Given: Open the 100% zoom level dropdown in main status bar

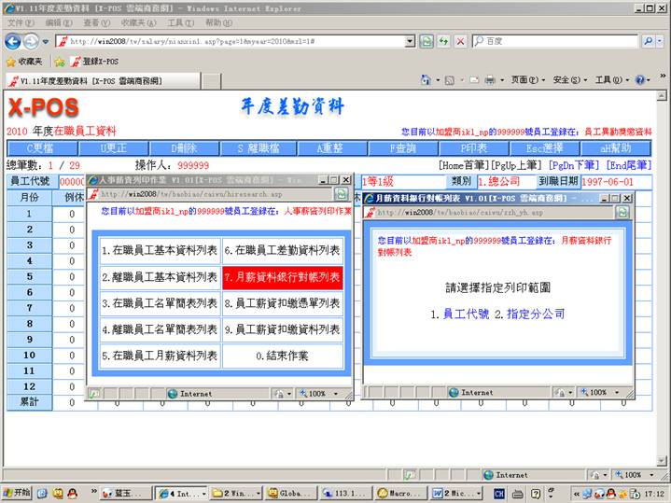Looking at the screenshot, I should pyautogui.click(x=636, y=475).
